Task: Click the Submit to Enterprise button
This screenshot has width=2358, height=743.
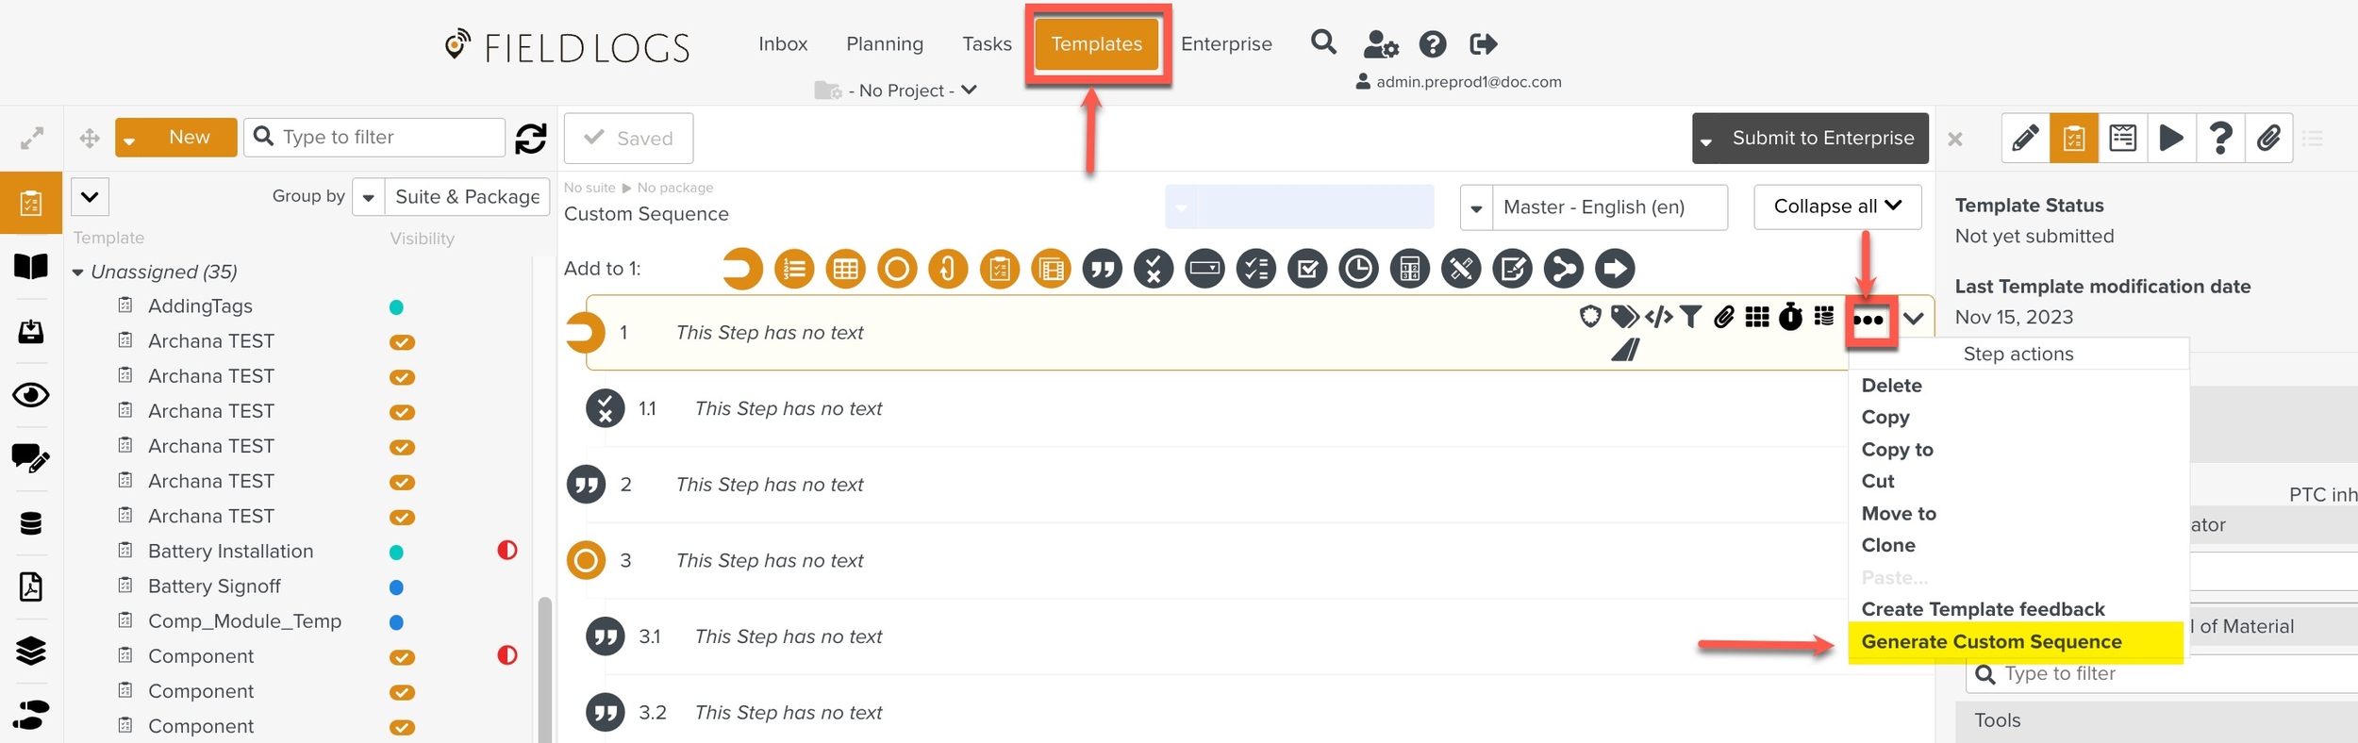Action: (1810, 139)
